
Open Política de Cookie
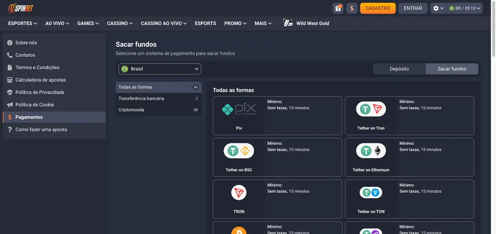(54, 105)
